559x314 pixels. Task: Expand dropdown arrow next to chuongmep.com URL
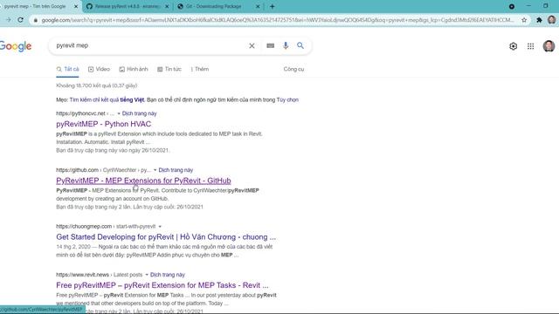pyautogui.click(x=160, y=227)
